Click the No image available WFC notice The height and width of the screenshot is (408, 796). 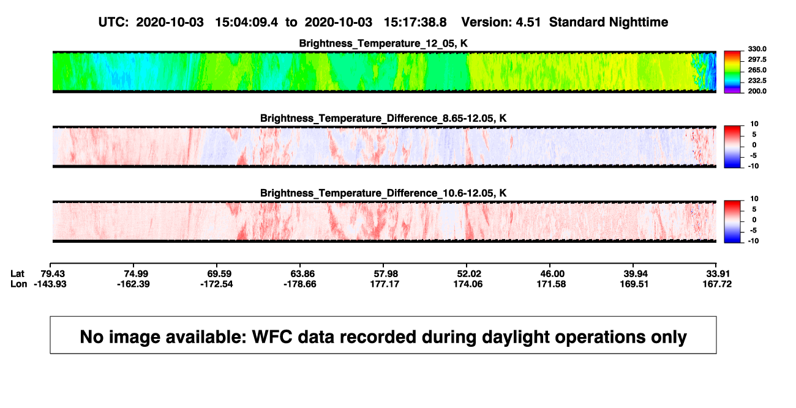click(x=383, y=335)
